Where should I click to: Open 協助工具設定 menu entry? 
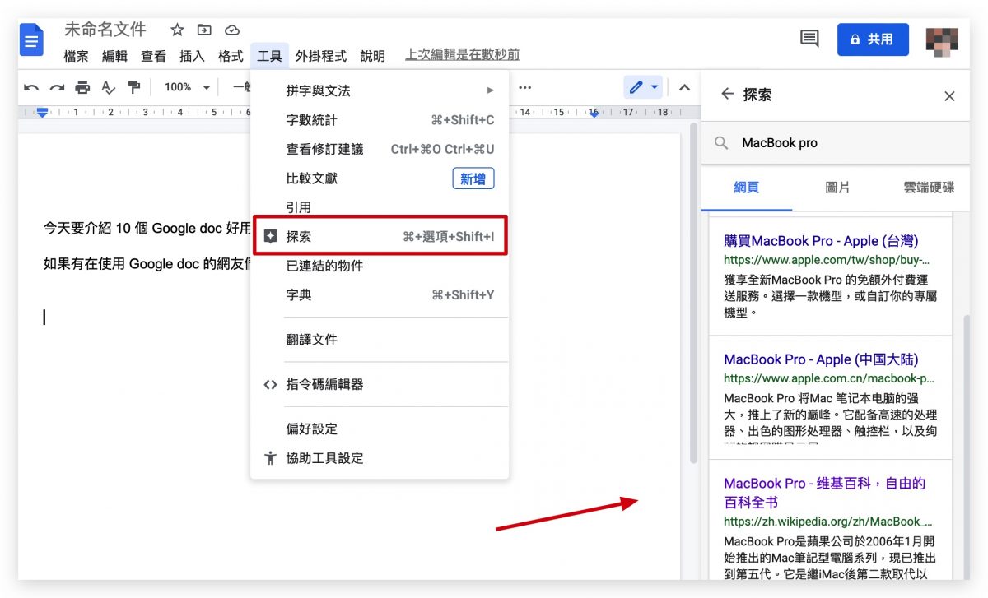coord(380,458)
